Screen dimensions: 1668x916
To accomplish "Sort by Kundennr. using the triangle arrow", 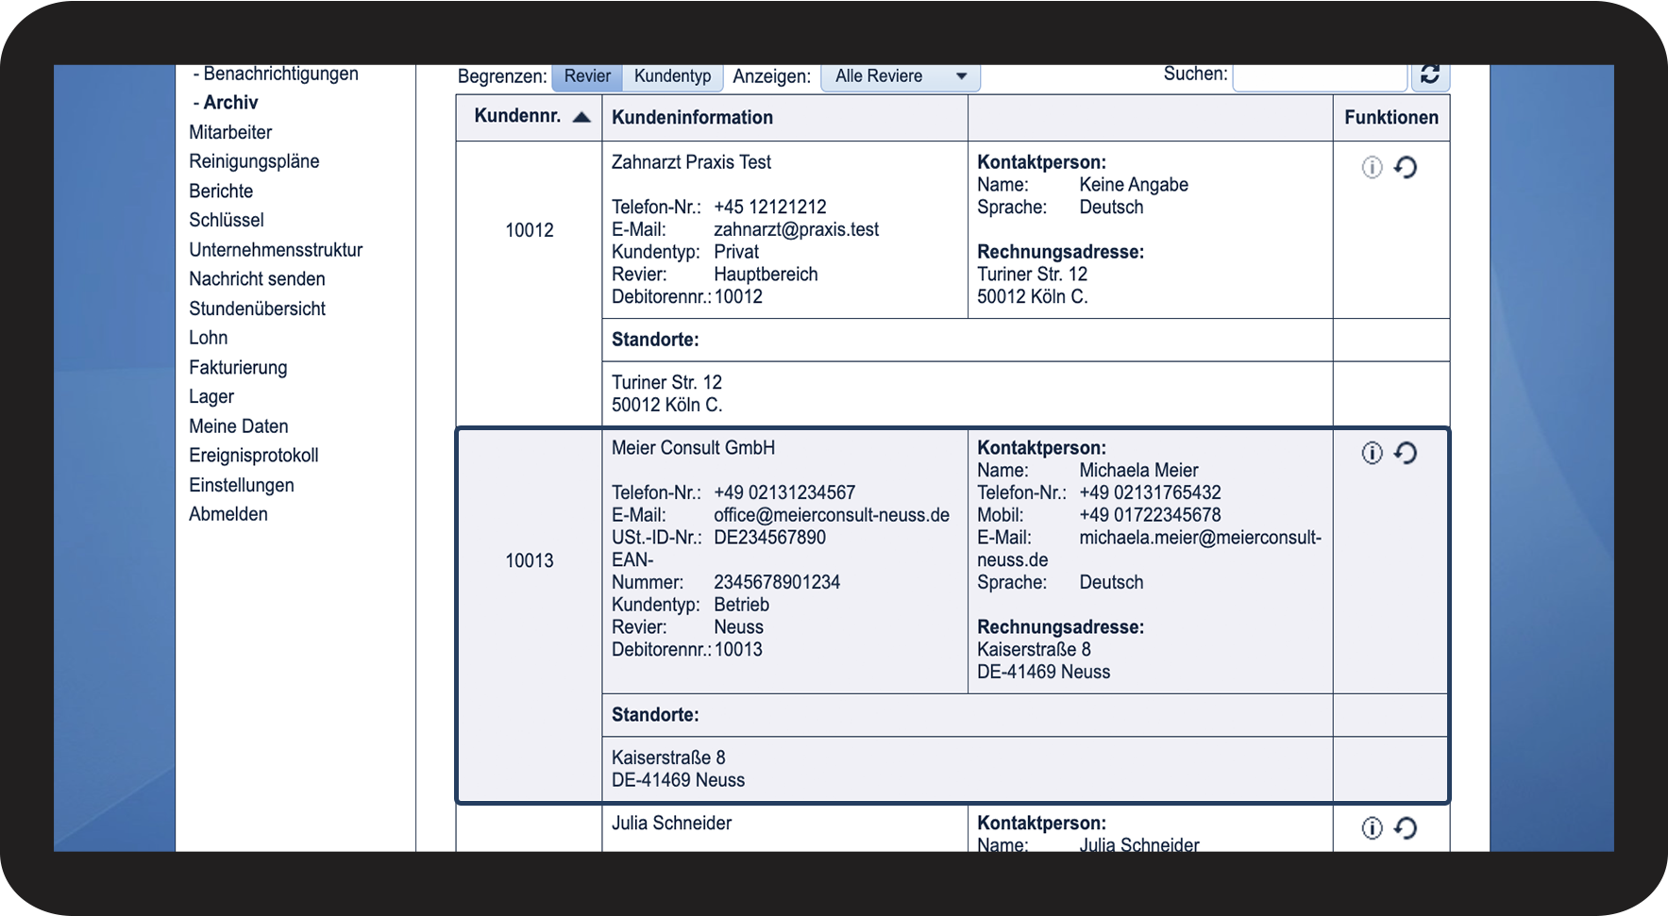I will point(581,117).
